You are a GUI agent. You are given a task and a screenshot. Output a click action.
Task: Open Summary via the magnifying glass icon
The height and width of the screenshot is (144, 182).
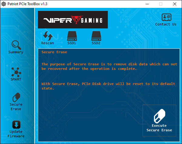[16, 45]
